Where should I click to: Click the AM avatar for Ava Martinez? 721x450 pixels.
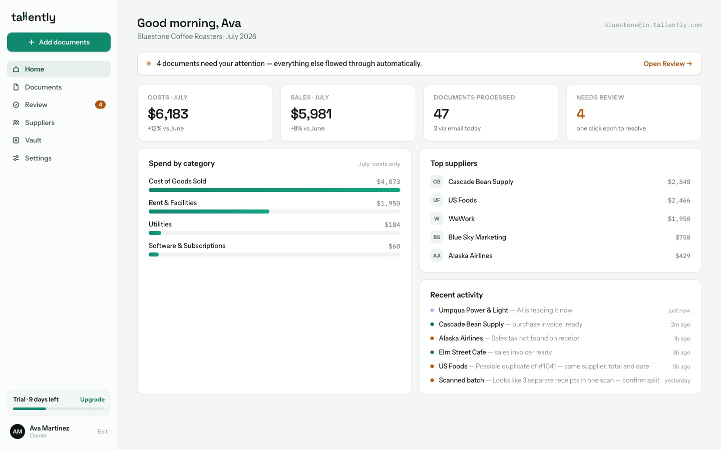coord(18,431)
